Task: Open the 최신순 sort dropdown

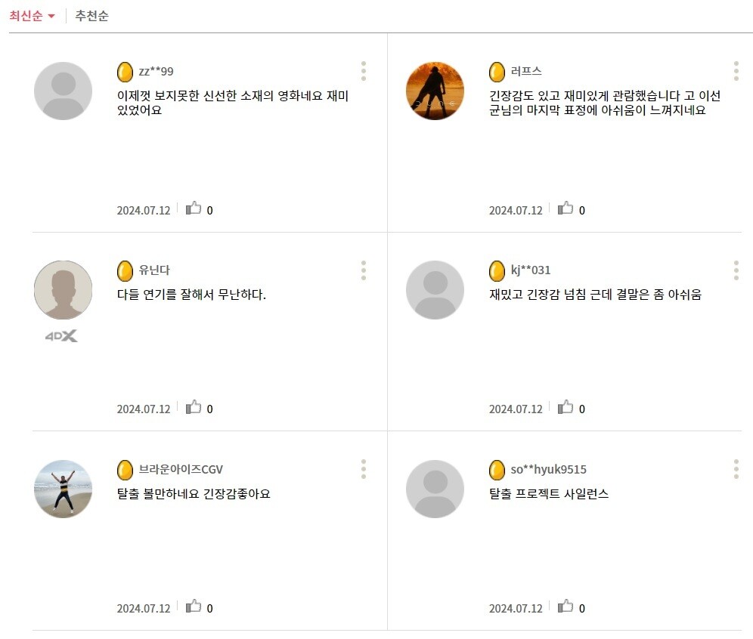Action: (33, 16)
